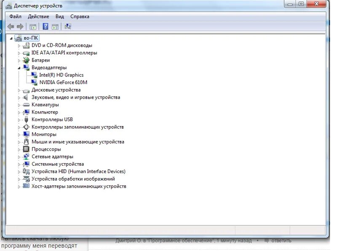Viewport: 337px width, 251px height.
Task: Select the Процессоры chip icon
Action: point(26,149)
